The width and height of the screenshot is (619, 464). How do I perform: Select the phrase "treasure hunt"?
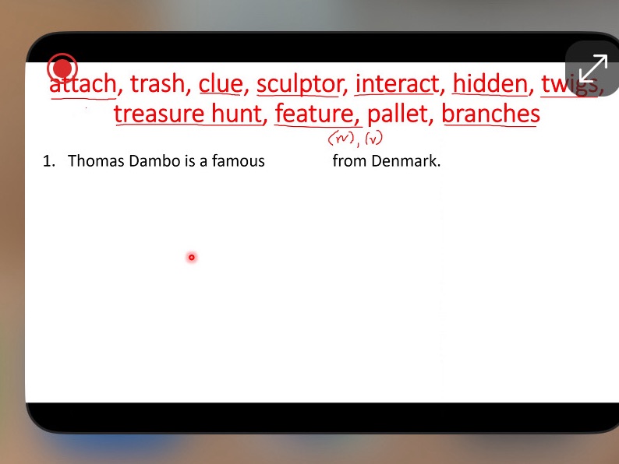[x=187, y=114]
